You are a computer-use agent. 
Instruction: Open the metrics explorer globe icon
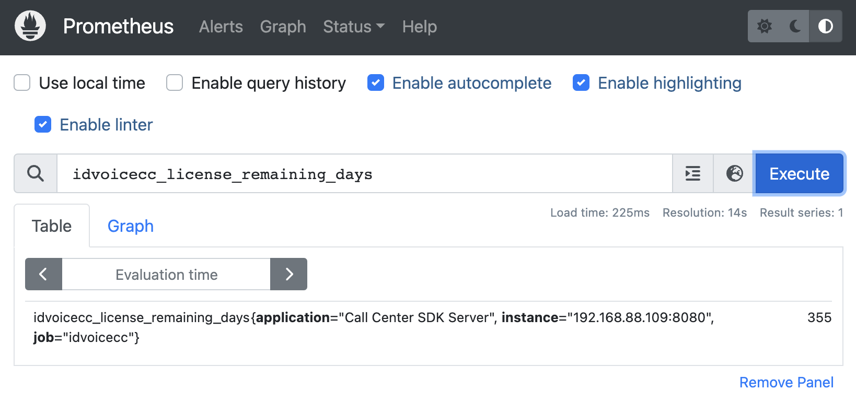(x=734, y=173)
